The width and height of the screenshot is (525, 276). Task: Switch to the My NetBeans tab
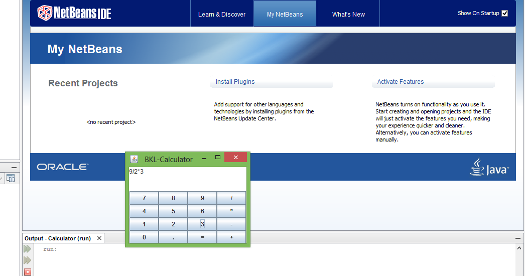coord(285,14)
